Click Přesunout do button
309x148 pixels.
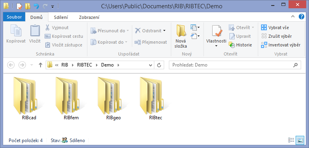109,31
